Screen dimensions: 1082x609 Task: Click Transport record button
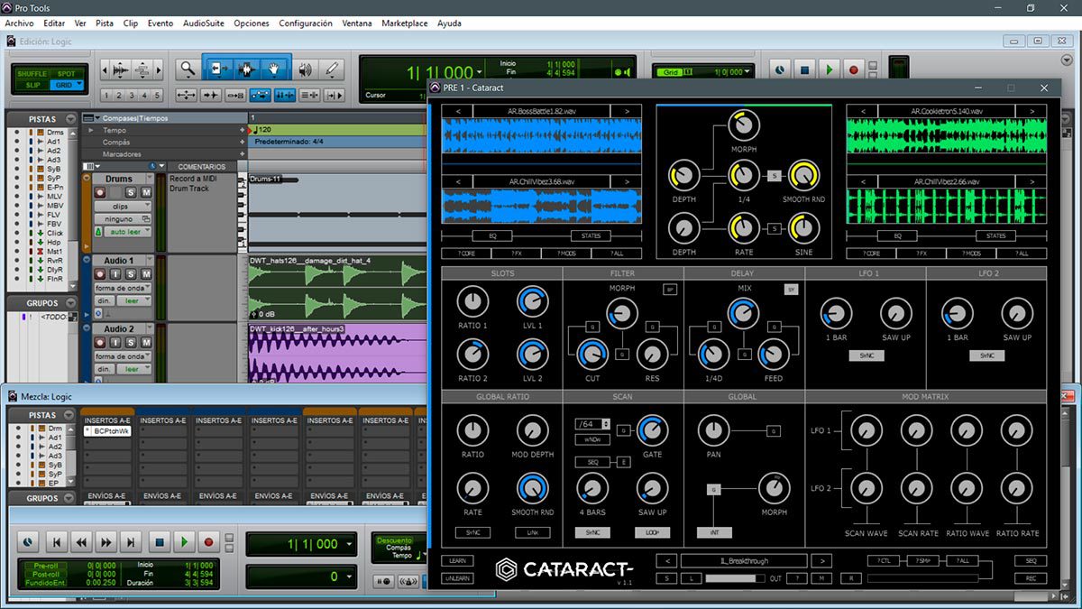pos(208,542)
